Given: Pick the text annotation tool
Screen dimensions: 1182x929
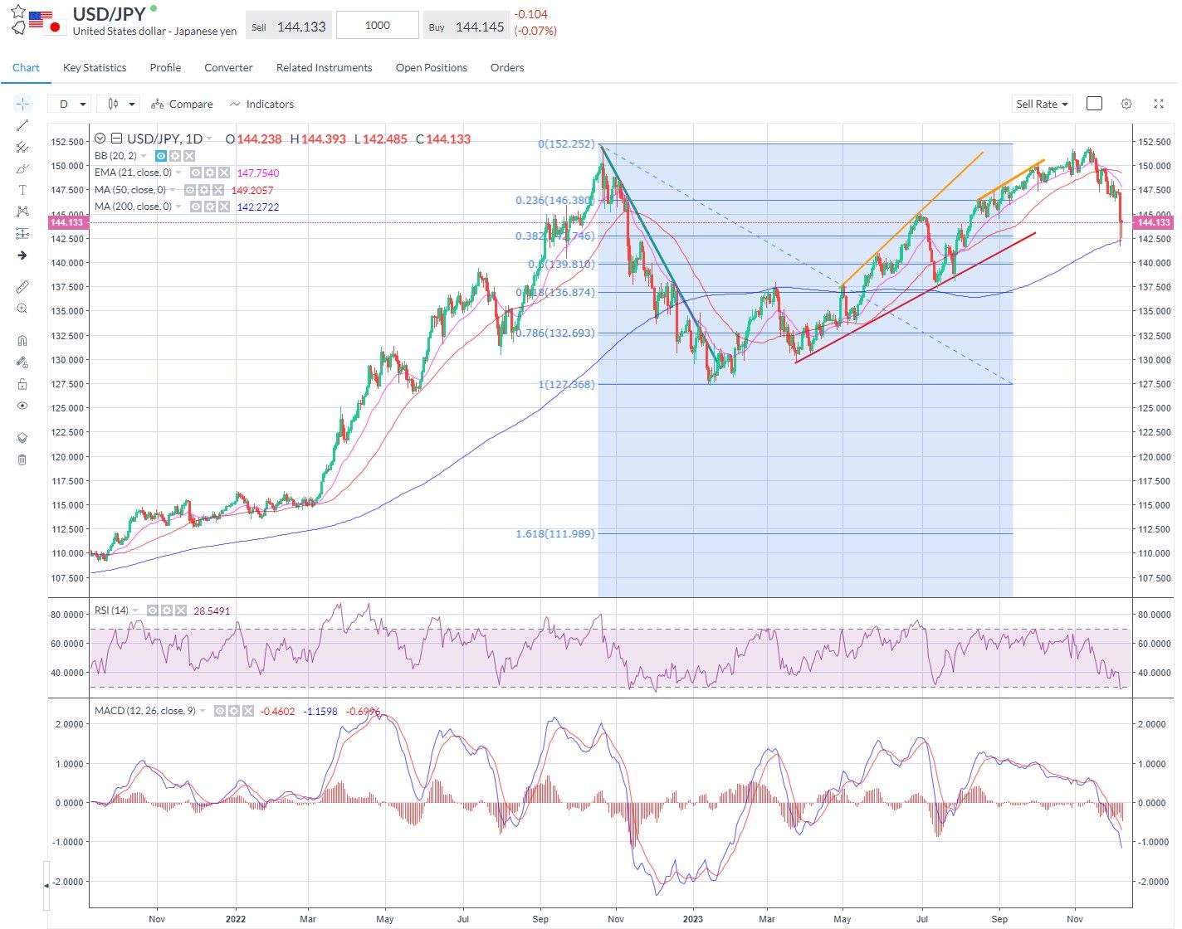Looking at the screenshot, I should 22,190.
